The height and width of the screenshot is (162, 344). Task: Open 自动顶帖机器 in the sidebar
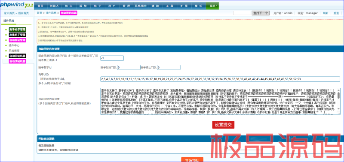coord(17,61)
